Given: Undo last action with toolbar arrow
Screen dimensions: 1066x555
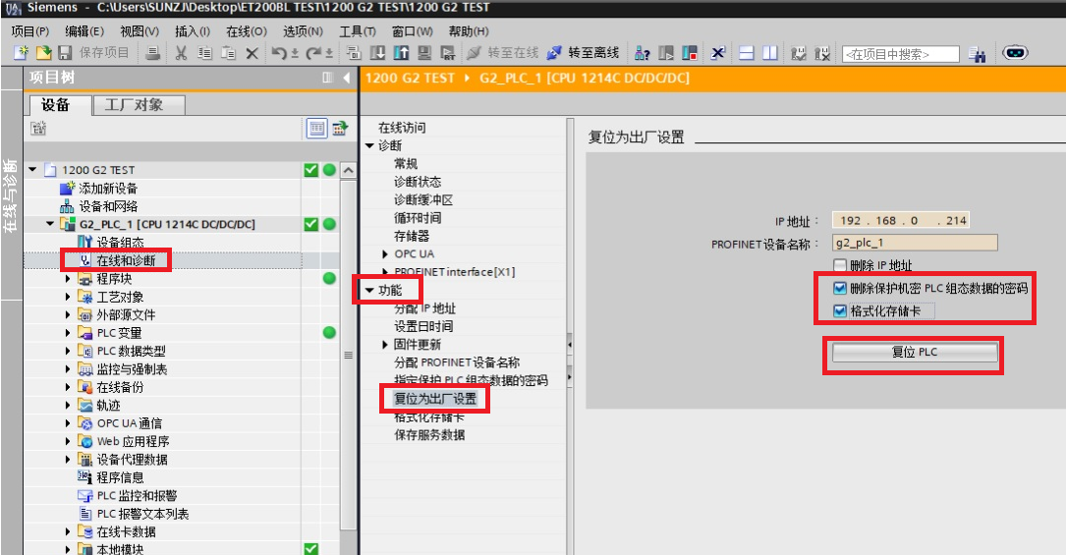Looking at the screenshot, I should pos(279,53).
